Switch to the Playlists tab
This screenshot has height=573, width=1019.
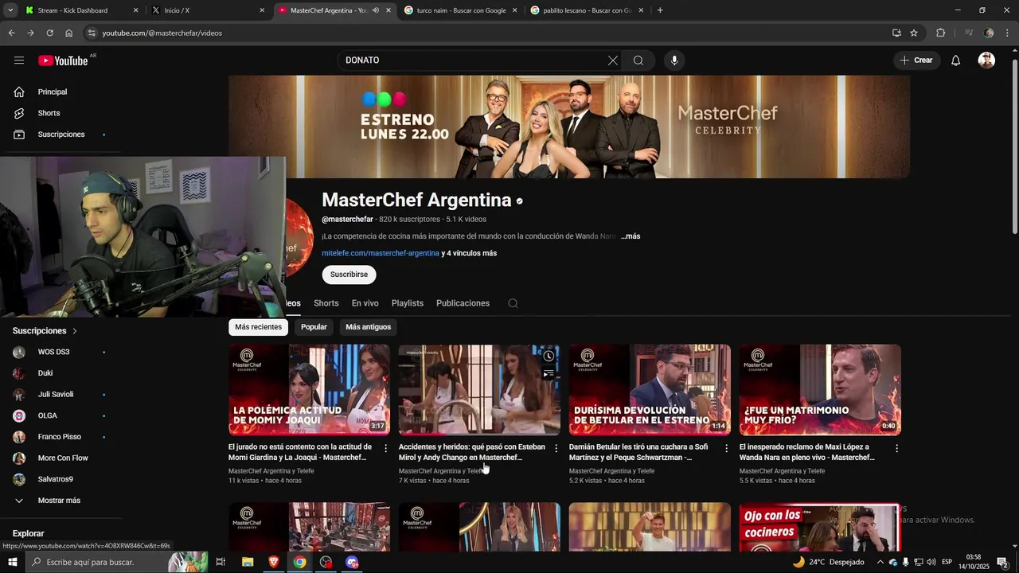(x=408, y=303)
